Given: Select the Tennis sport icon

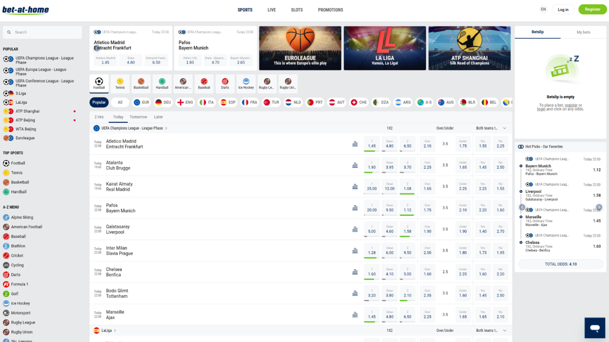Looking at the screenshot, I should tap(120, 84).
